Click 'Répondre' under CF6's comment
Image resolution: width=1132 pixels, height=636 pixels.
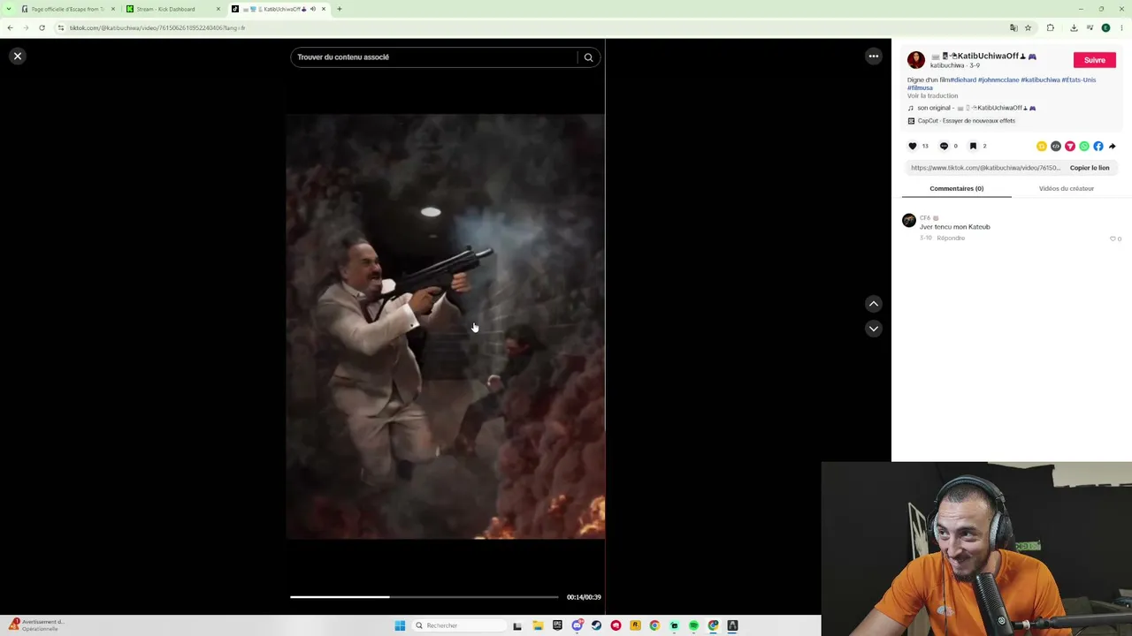(951, 238)
